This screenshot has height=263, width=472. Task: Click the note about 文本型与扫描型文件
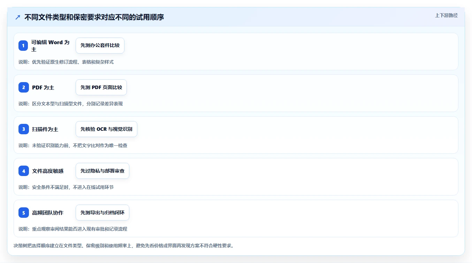[x=70, y=104]
